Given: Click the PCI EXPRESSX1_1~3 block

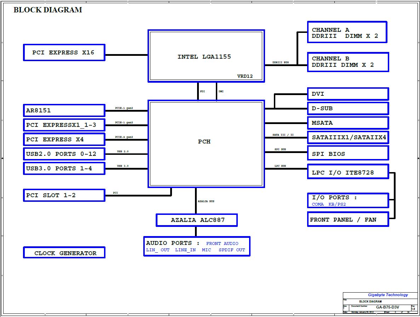Looking at the screenshot, I should (x=64, y=125).
